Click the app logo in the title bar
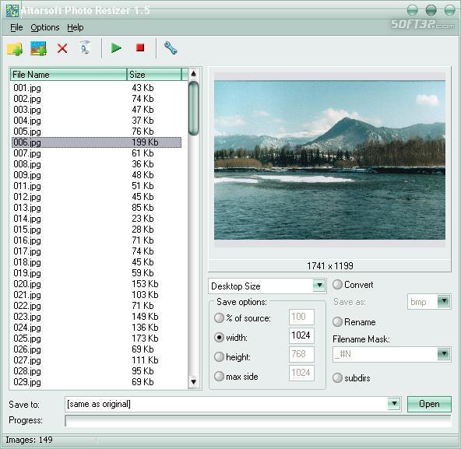461x449 pixels. pos(12,11)
